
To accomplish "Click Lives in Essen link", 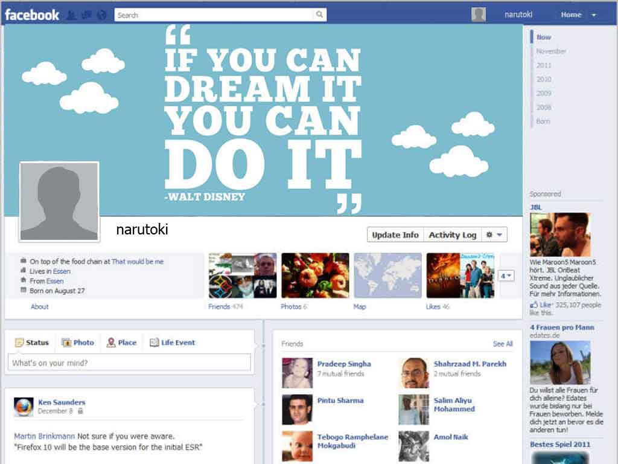I will click(x=62, y=271).
